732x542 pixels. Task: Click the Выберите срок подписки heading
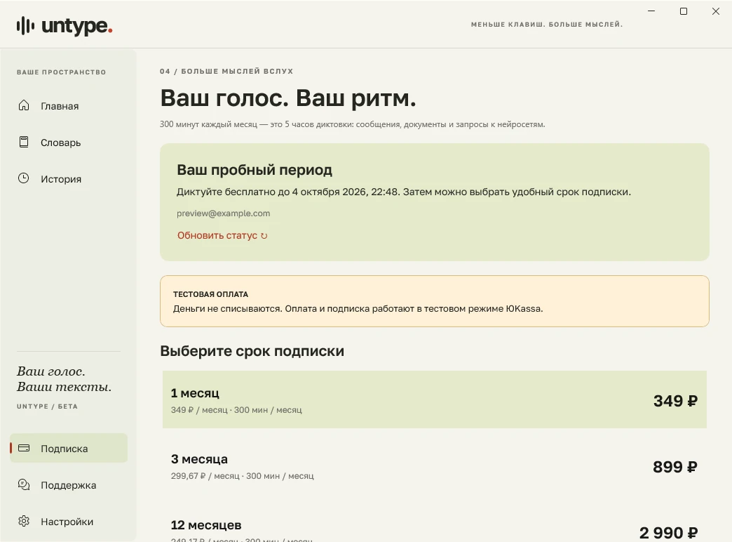coord(252,351)
